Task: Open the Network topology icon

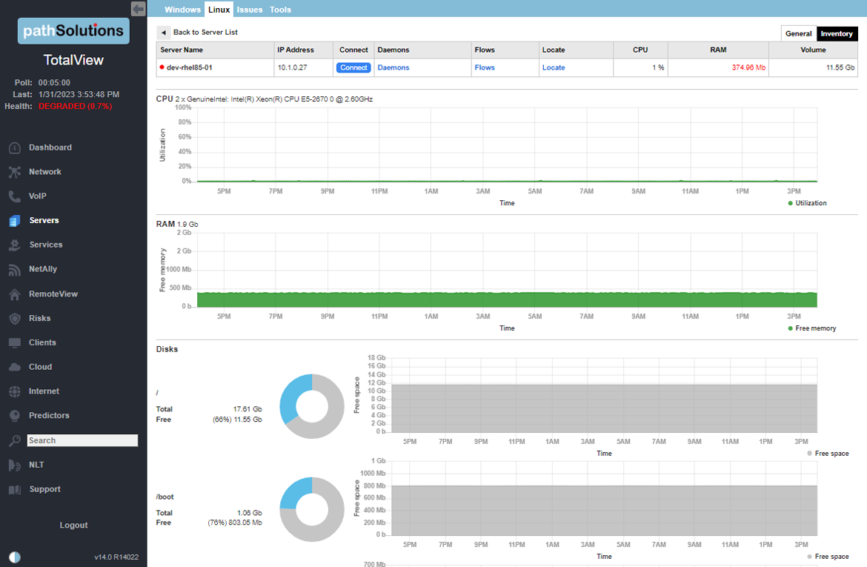Action: tap(15, 172)
